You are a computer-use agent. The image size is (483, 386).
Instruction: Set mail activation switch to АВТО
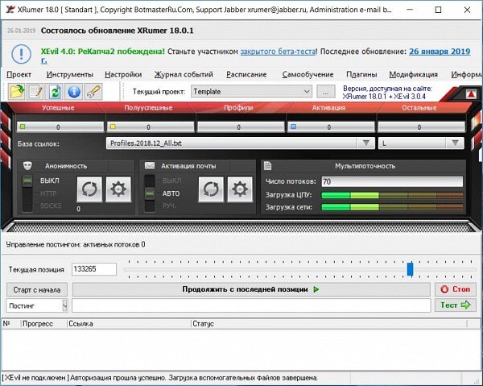tap(171, 193)
